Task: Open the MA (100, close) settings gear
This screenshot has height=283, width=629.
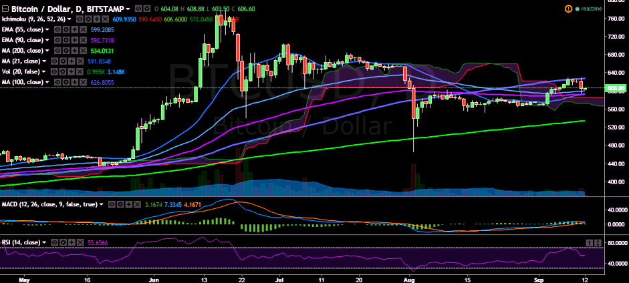Action: pyautogui.click(x=66, y=82)
